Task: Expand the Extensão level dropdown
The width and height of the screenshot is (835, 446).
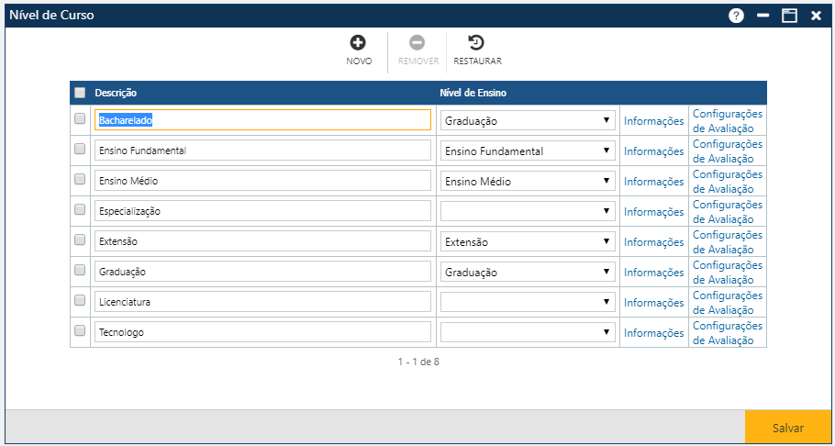Action: [528, 241]
